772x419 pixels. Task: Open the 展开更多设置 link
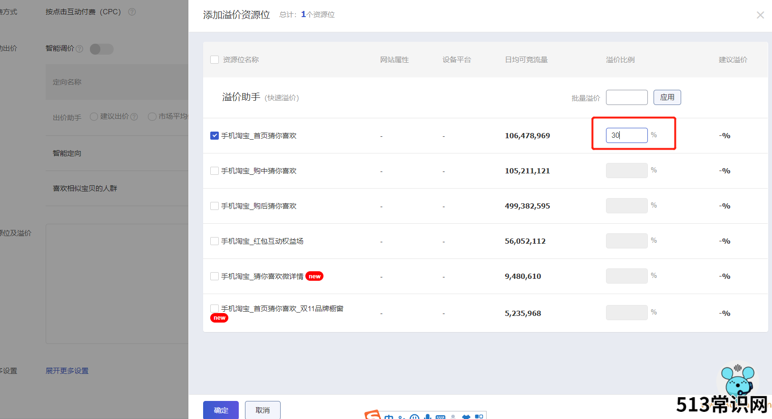click(67, 371)
